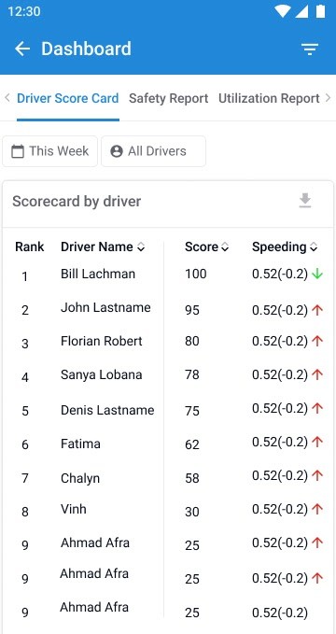336x634 pixels.
Task: Sort by Score column arrows
Action: 225,247
